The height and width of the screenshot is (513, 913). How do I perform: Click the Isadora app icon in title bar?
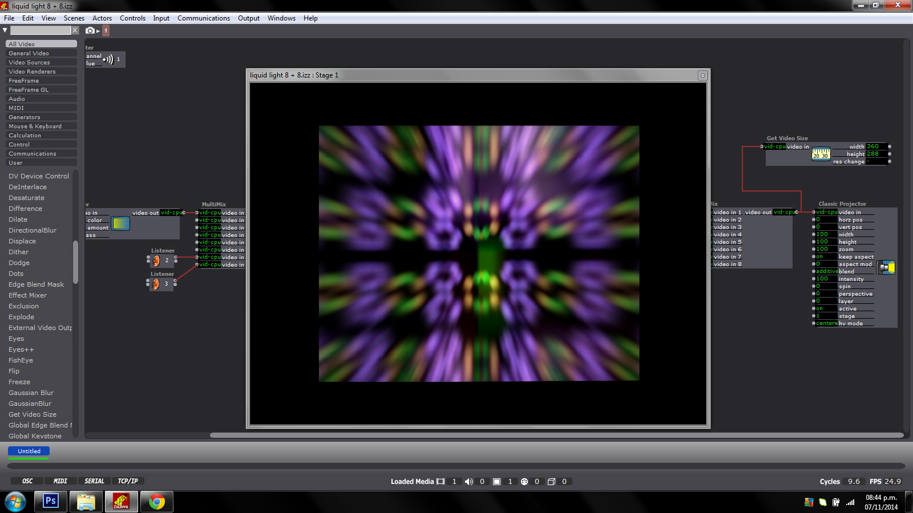[x=5, y=6]
